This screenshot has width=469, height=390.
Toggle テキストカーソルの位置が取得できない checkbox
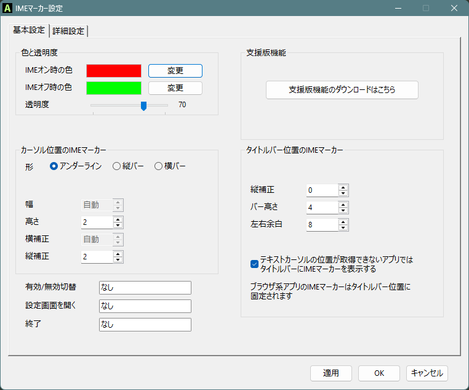[254, 264]
